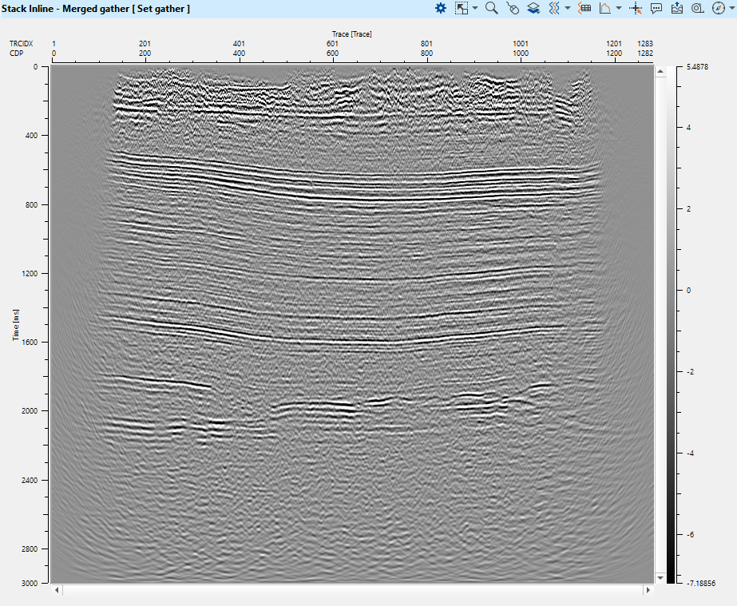Expand the spectrum graph dropdown arrow
The height and width of the screenshot is (606, 737).
tap(618, 8)
